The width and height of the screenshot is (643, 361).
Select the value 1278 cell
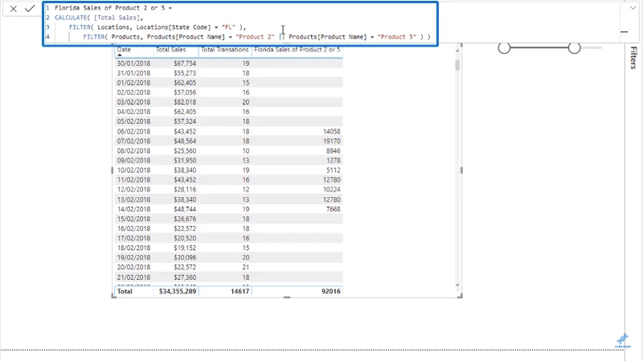[x=334, y=160]
